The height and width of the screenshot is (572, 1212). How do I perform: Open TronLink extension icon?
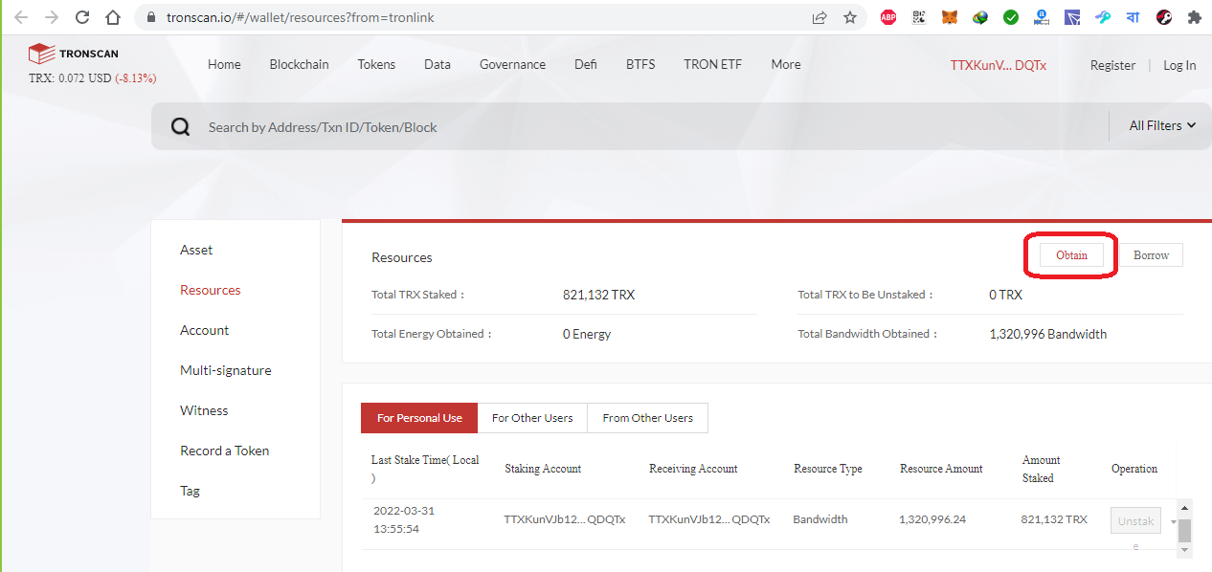click(x=1072, y=17)
